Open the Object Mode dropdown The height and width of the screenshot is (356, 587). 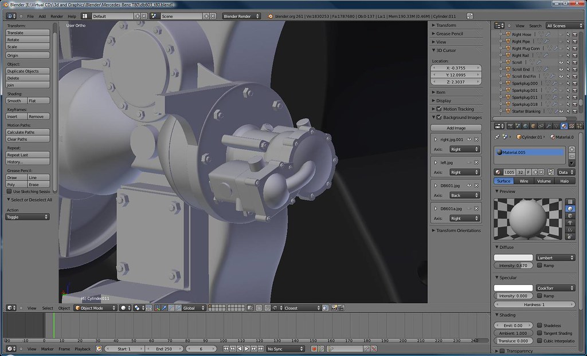point(96,308)
